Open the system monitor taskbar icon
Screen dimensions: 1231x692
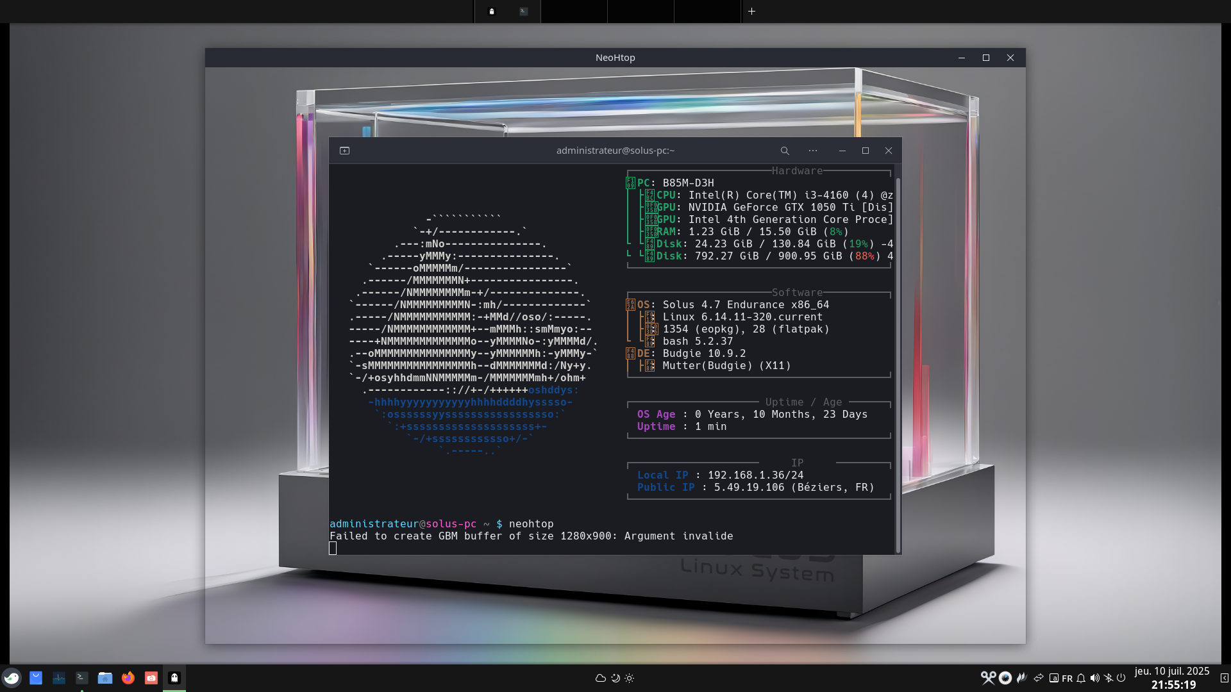point(59,678)
